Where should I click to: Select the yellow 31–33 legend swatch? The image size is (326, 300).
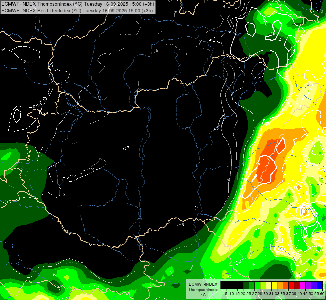tap(274, 285)
